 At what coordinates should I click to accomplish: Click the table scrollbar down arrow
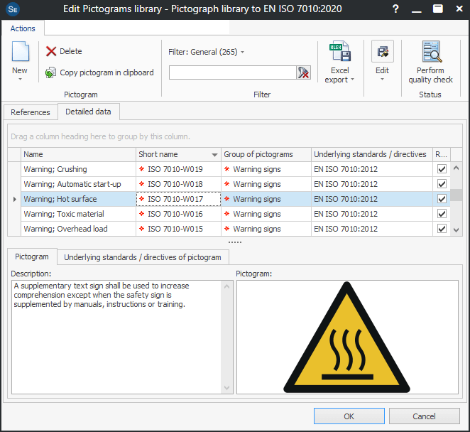point(457,230)
